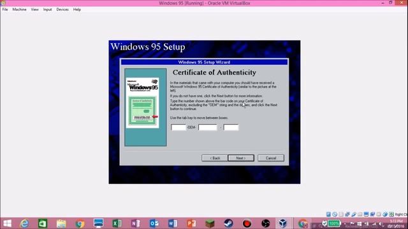Open File Explorer from the taskbar

click(x=61, y=223)
